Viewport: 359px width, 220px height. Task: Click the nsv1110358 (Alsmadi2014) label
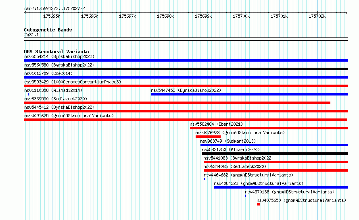point(53,90)
